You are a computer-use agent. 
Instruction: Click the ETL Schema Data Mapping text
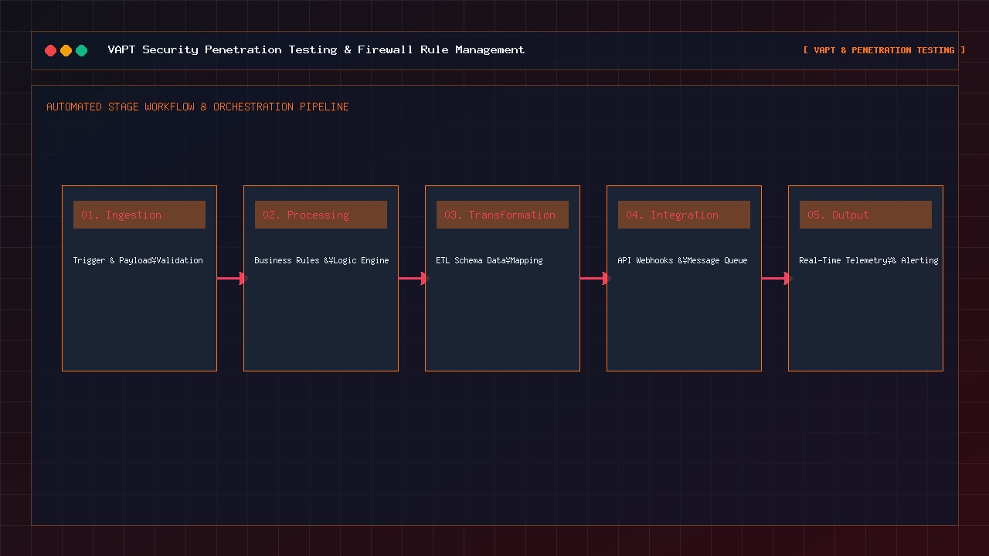pos(489,260)
